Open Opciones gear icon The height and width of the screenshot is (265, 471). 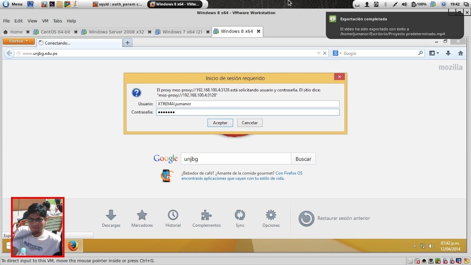tap(271, 218)
